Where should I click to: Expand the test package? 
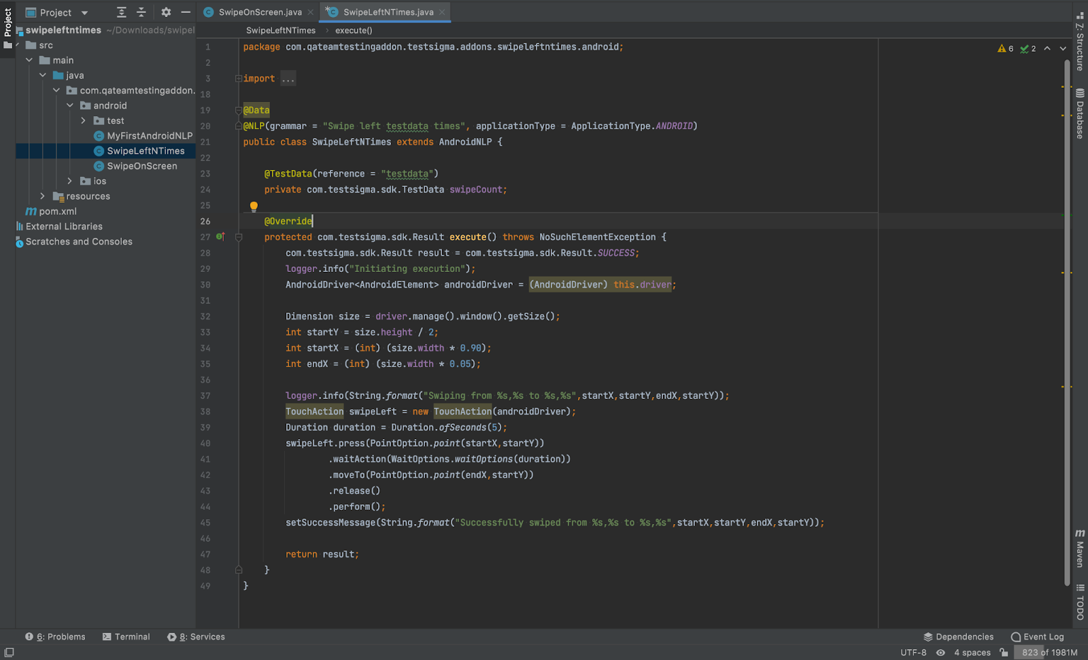pos(84,121)
